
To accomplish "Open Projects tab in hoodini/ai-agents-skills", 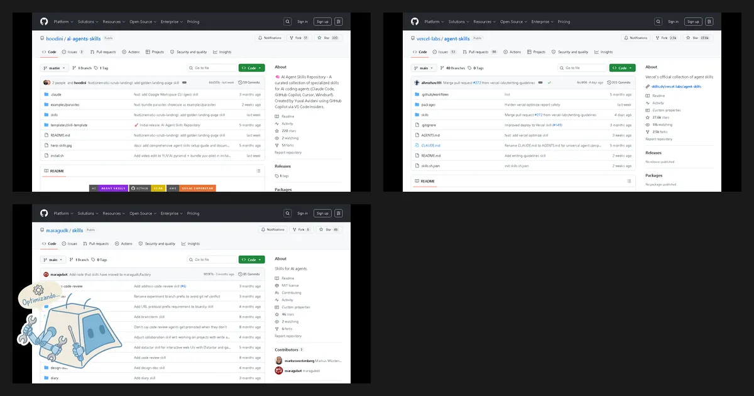I will 155,52.
